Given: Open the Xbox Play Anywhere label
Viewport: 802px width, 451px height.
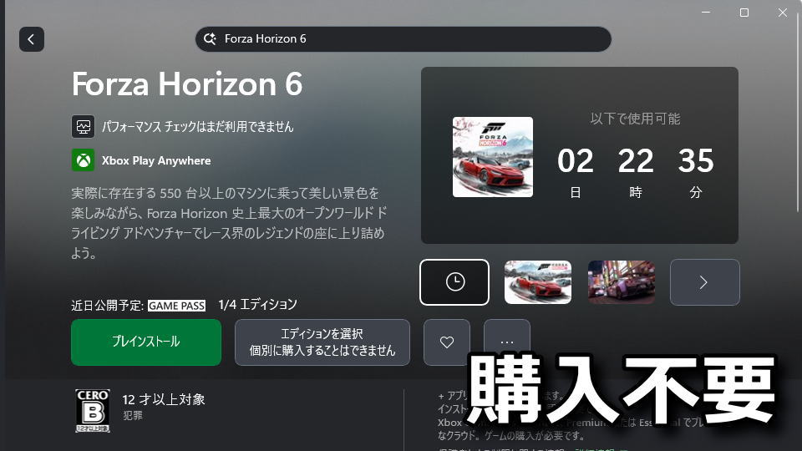Looking at the screenshot, I should click(156, 160).
